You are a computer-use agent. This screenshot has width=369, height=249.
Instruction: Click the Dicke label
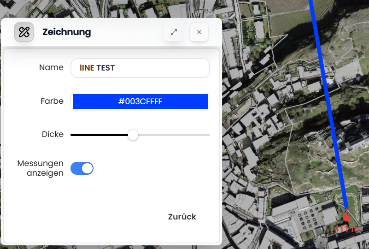pyautogui.click(x=53, y=135)
